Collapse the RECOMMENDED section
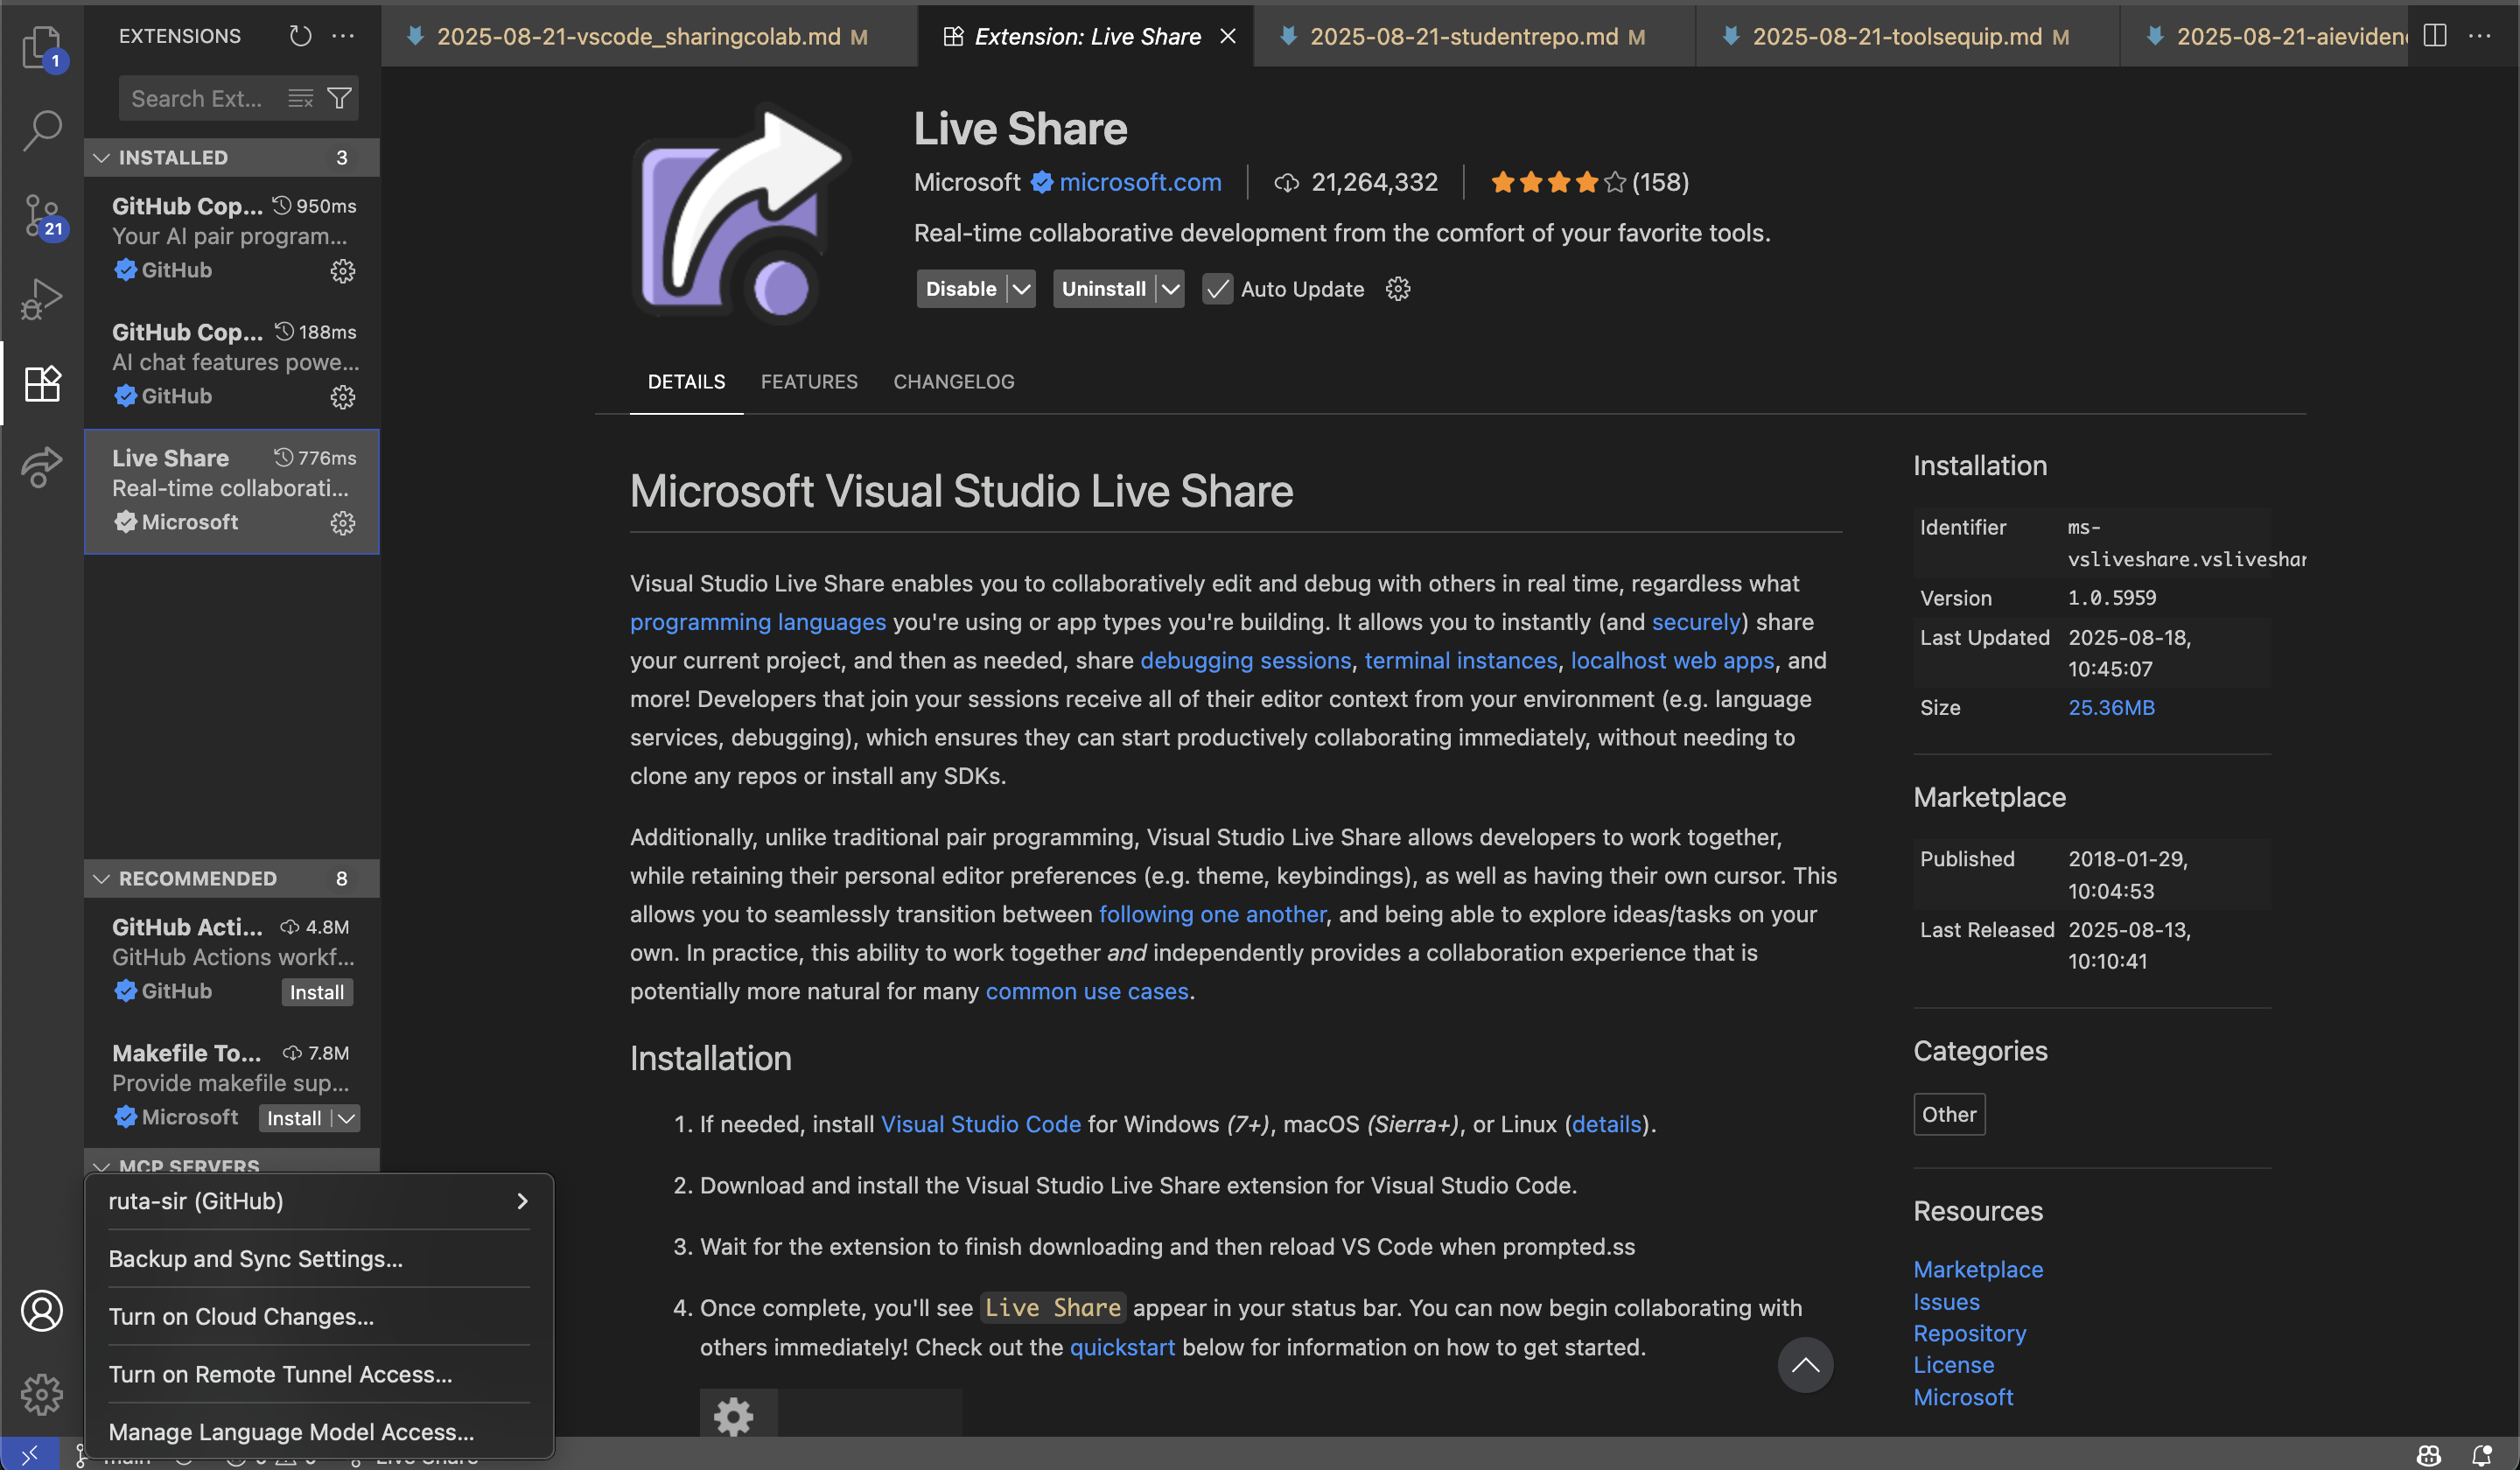The width and height of the screenshot is (2520, 1470). pos(231,878)
